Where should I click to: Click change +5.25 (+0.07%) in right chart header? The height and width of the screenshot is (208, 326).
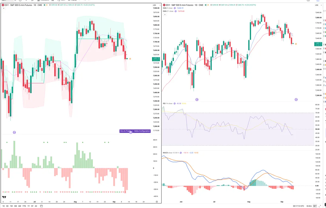[x=251, y=5]
